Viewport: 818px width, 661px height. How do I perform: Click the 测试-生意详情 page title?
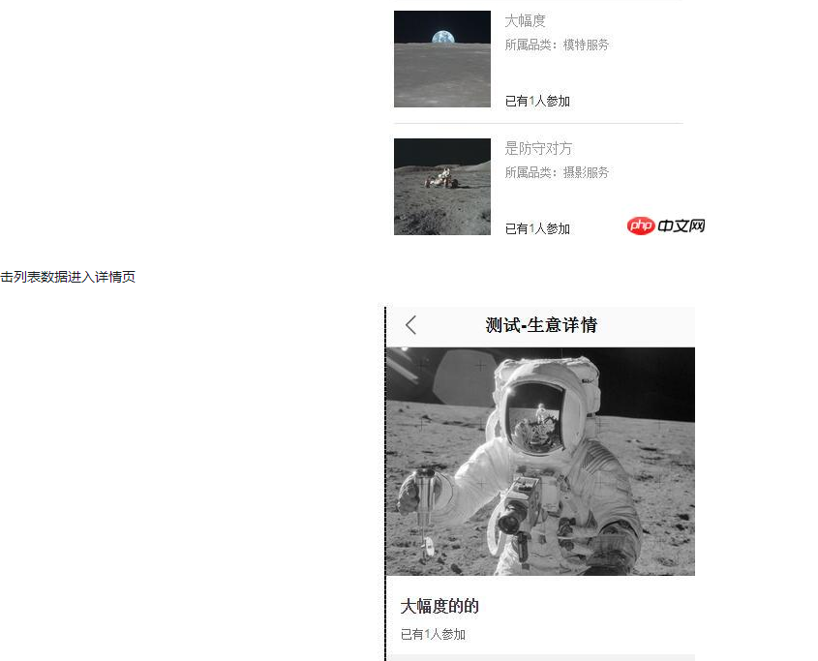(x=541, y=325)
